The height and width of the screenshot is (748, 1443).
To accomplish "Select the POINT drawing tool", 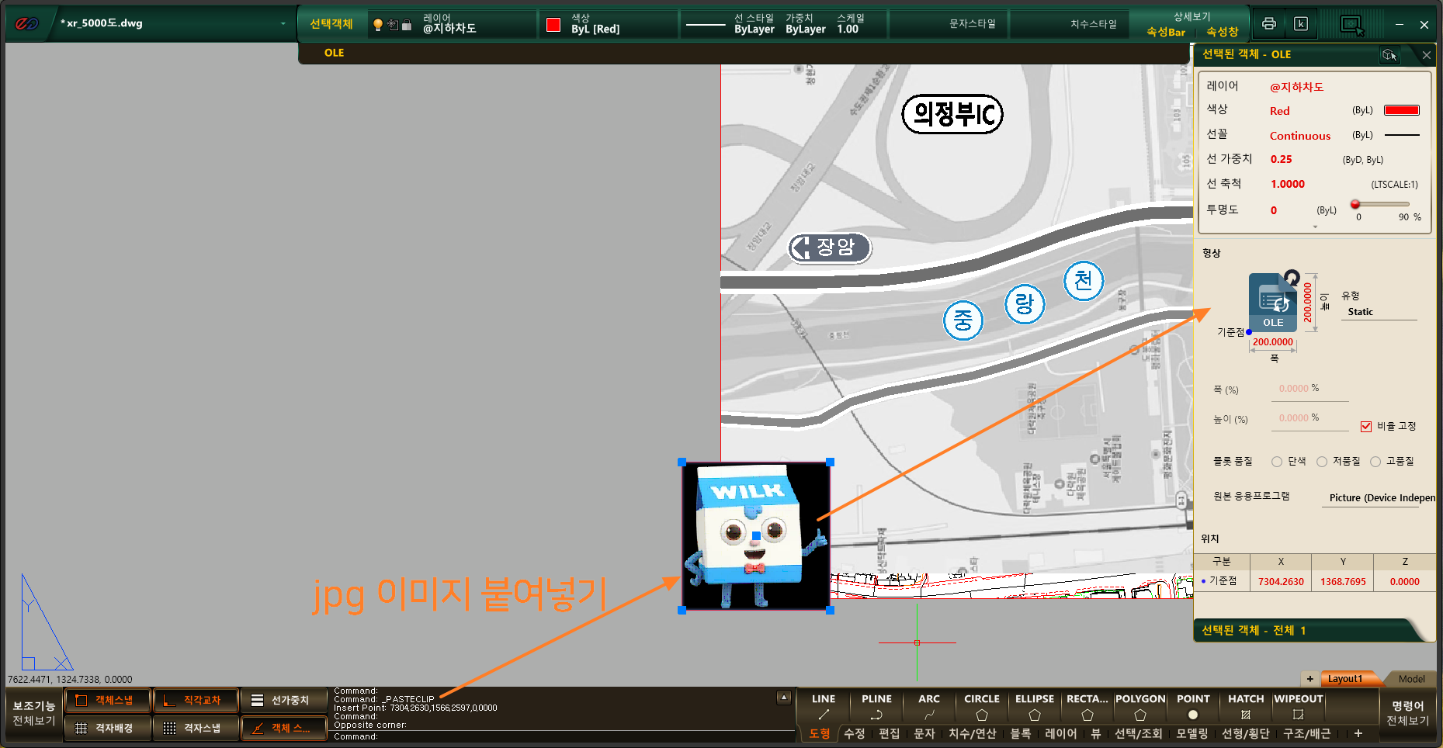I will pyautogui.click(x=1193, y=707).
